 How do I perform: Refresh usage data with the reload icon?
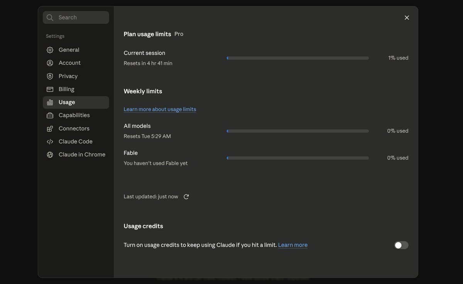coord(186,197)
